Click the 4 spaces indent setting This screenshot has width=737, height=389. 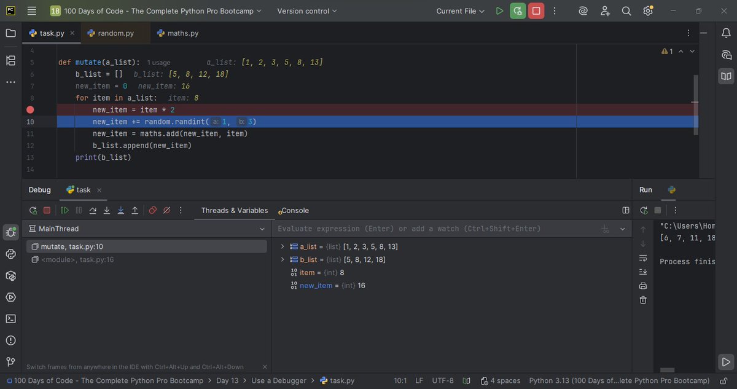click(x=501, y=381)
